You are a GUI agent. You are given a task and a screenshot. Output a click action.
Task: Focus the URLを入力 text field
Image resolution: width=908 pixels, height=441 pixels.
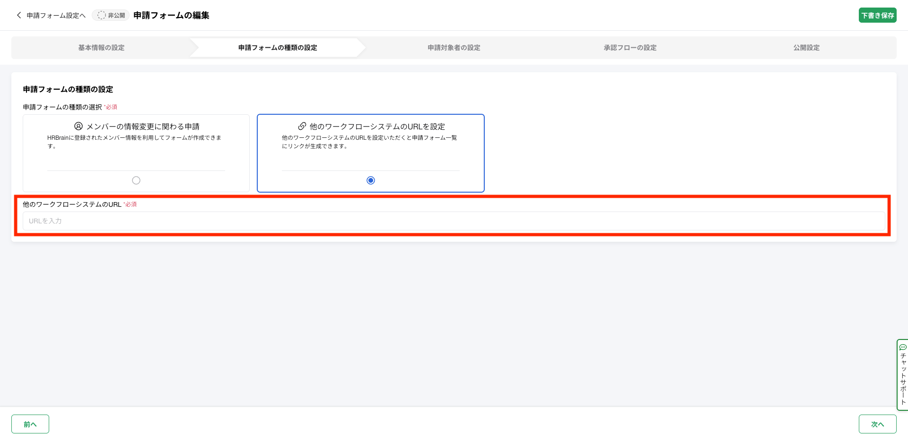coord(454,221)
